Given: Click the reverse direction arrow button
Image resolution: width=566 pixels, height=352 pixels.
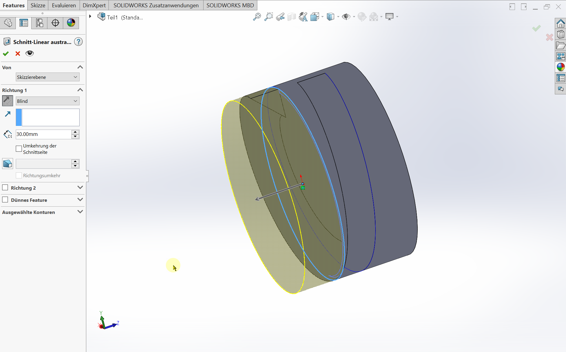Looking at the screenshot, I should (8, 101).
